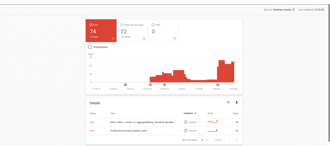Enable the Valid checkbox
The height and width of the screenshot is (146, 330).
153,25
